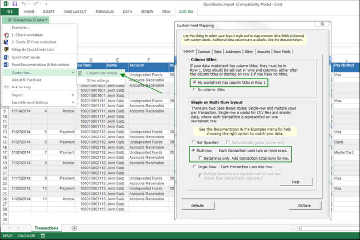
Task: Switch to the HOME ribbon tab
Action: (x=29, y=12)
